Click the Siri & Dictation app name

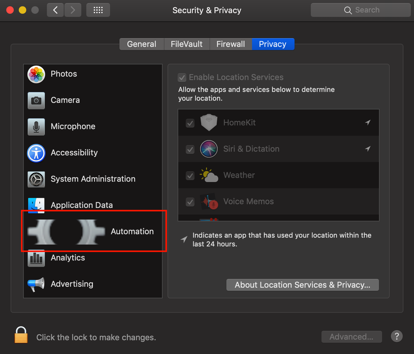pyautogui.click(x=252, y=149)
